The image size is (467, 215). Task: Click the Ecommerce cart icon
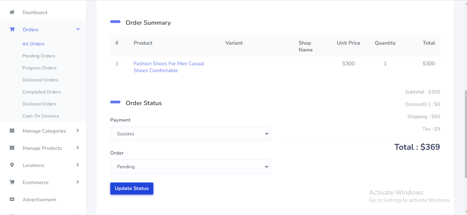tap(12, 182)
